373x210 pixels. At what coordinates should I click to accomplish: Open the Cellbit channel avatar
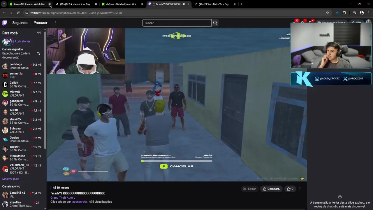pos(5,85)
